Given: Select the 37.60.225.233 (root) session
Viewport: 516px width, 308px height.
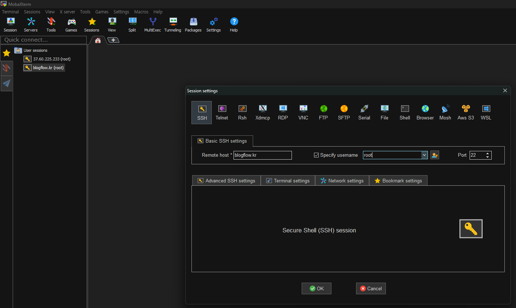Looking at the screenshot, I should point(51,59).
